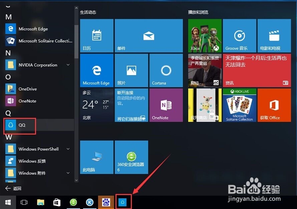Jump to letter N section header
Viewport: 297px width, 209px height.
pyautogui.click(x=8, y=53)
